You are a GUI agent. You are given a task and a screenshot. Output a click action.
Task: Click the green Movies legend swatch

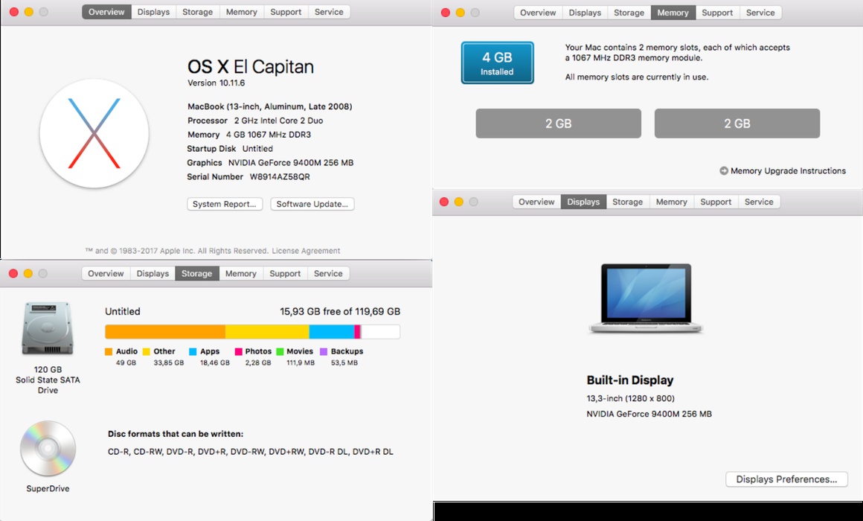coord(280,351)
